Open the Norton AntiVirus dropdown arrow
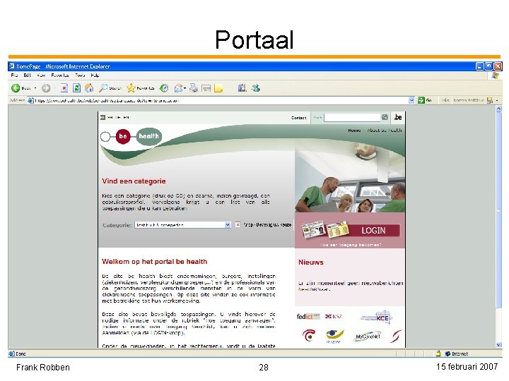Viewport: 509px width, 381px height. coord(497,100)
